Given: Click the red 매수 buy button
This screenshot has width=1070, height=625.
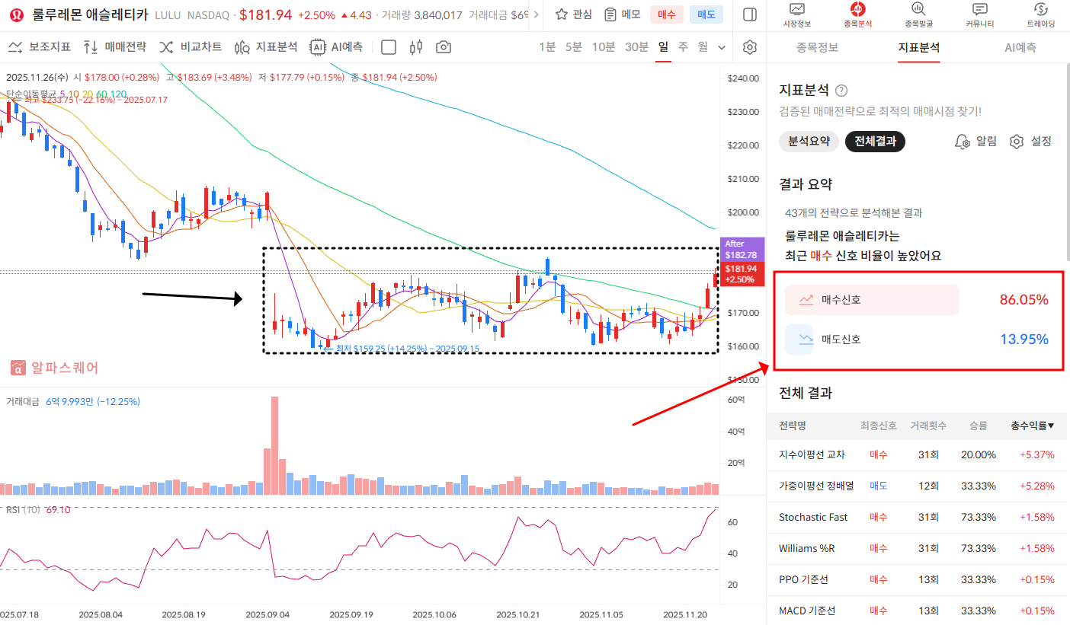Looking at the screenshot, I should pyautogui.click(x=666, y=14).
